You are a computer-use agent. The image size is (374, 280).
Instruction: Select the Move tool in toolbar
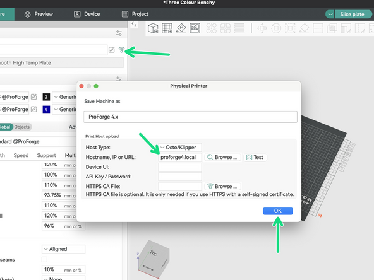tap(262, 28)
